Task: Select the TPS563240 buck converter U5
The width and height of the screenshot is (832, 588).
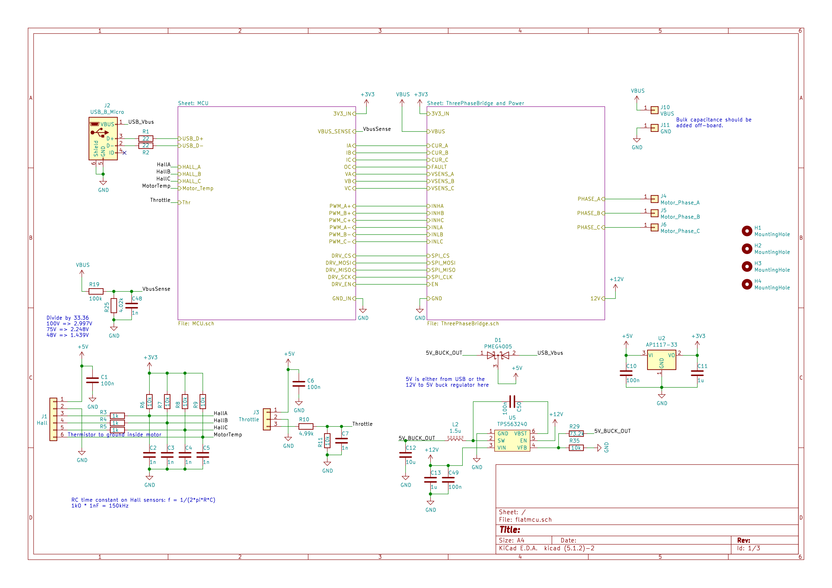Action: click(512, 440)
